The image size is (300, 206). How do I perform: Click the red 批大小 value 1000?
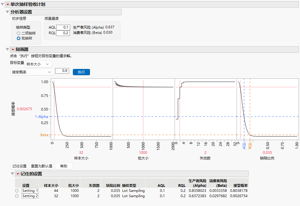tap(143, 152)
